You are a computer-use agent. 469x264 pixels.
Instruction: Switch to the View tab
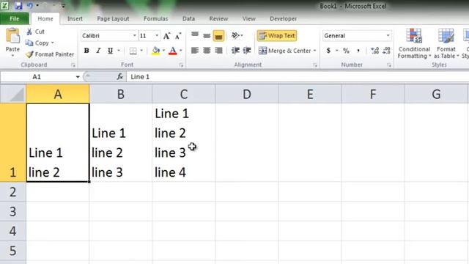coord(249,18)
